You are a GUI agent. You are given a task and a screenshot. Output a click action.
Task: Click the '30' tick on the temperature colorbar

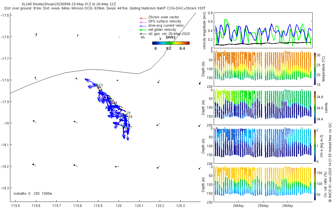pos(319,55)
